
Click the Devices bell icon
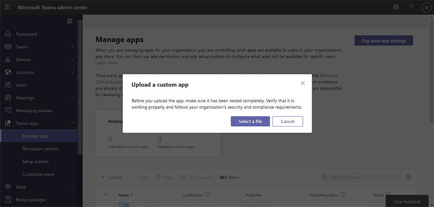point(8,59)
